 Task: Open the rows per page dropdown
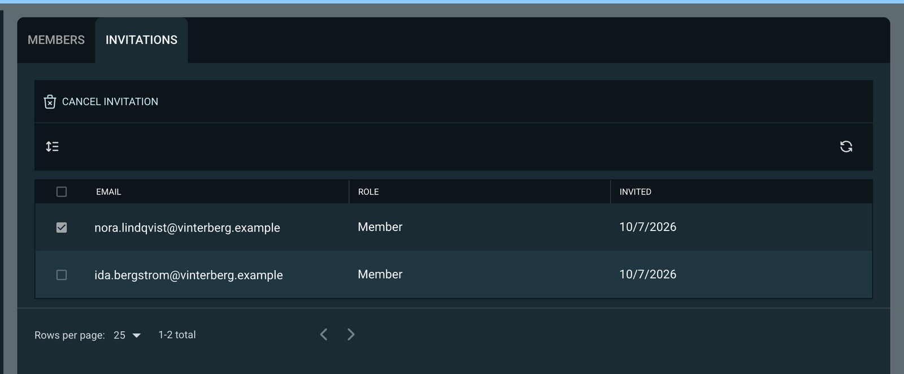point(127,335)
